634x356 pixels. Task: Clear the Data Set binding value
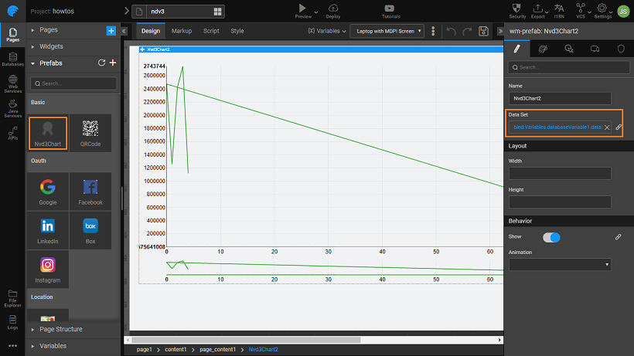point(607,127)
